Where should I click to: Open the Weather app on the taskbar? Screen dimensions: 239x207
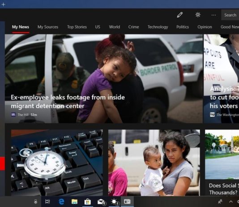pyautogui.click(x=115, y=202)
